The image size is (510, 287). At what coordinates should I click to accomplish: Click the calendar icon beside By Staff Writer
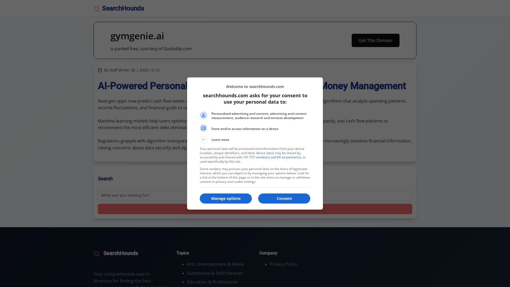tap(100, 70)
